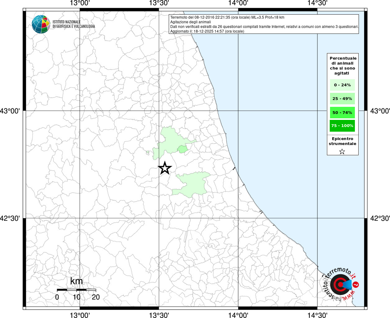Click the km scale bar
Screen dimensions: 390x318
[x=76, y=290]
